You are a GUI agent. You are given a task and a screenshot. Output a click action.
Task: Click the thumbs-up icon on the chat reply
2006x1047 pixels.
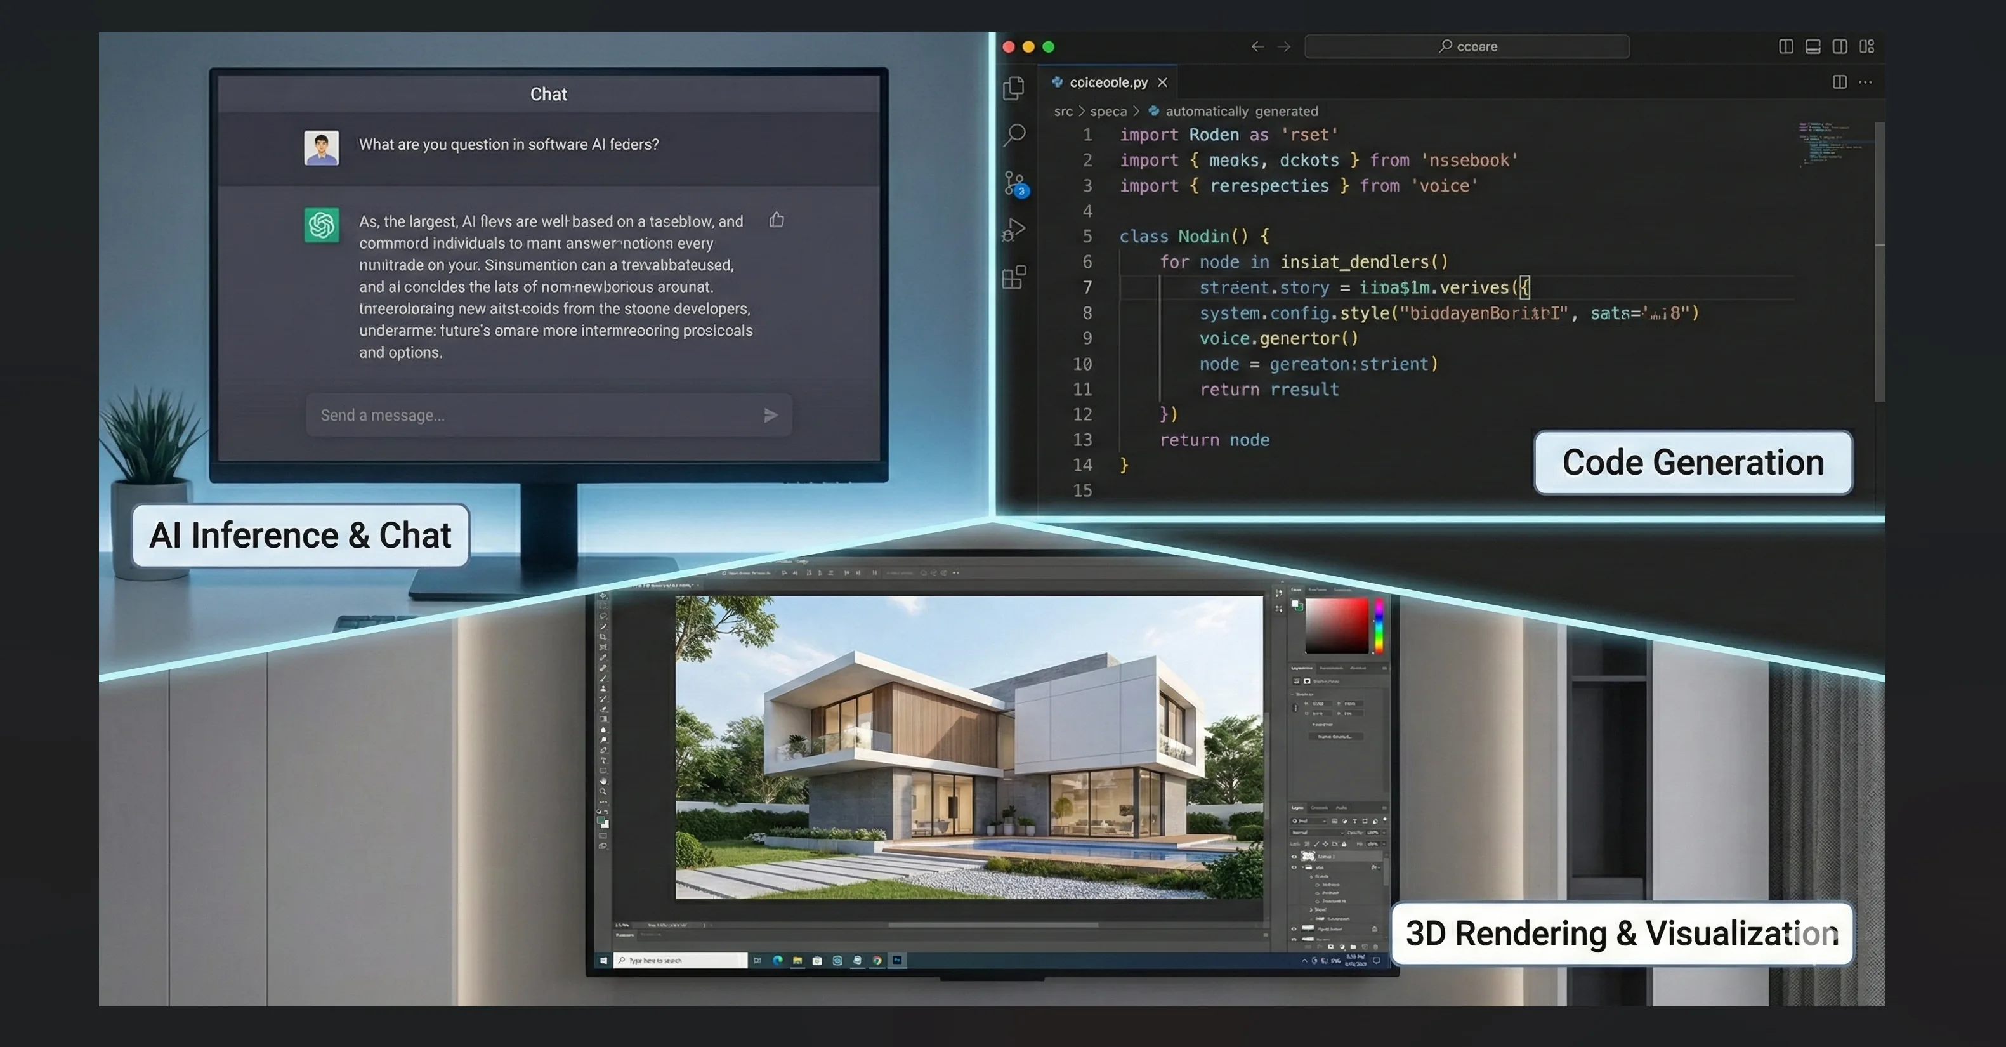coord(777,220)
